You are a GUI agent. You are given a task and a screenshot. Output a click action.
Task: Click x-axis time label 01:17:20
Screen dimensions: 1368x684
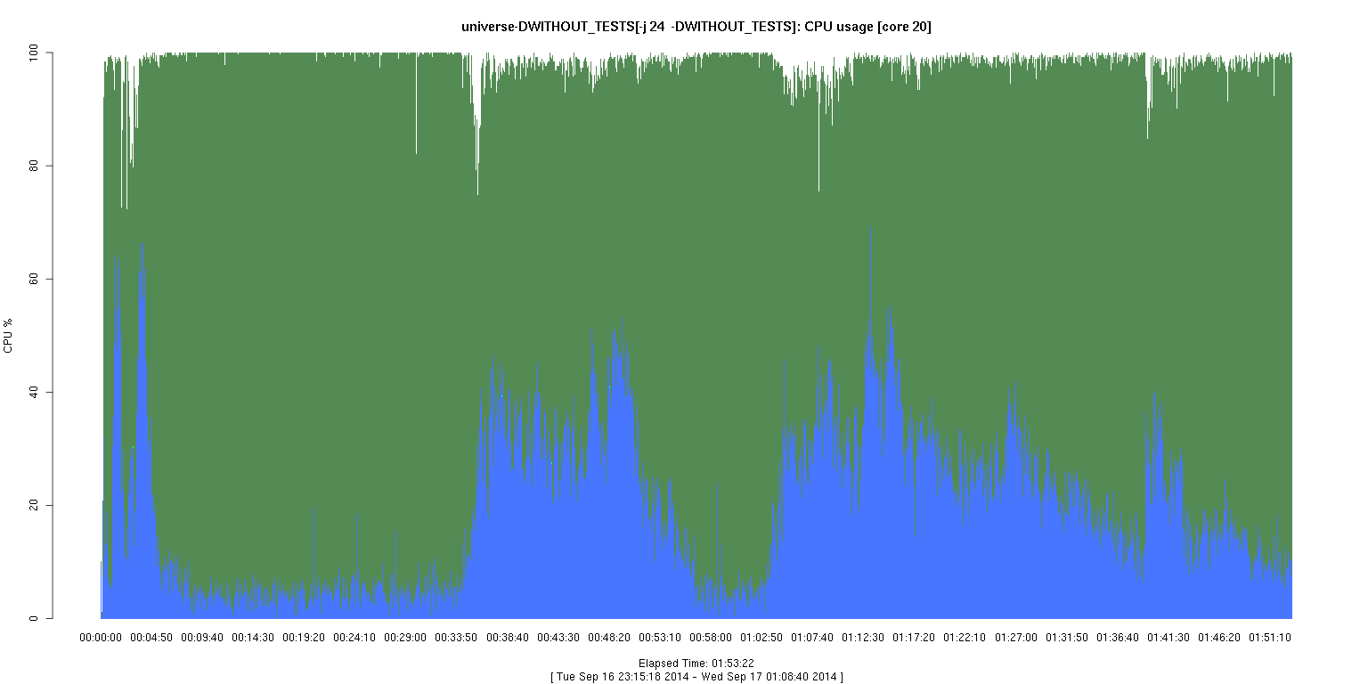pos(914,638)
